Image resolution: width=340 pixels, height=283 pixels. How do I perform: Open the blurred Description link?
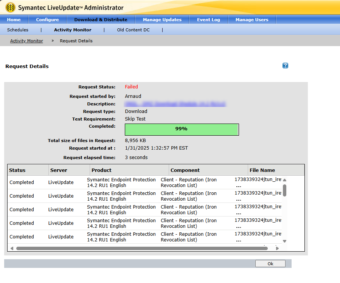coord(175,104)
